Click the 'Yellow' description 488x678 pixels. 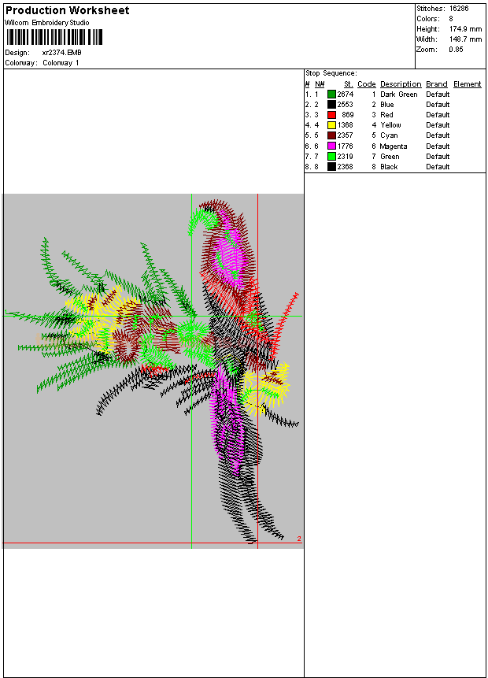pyautogui.click(x=390, y=125)
